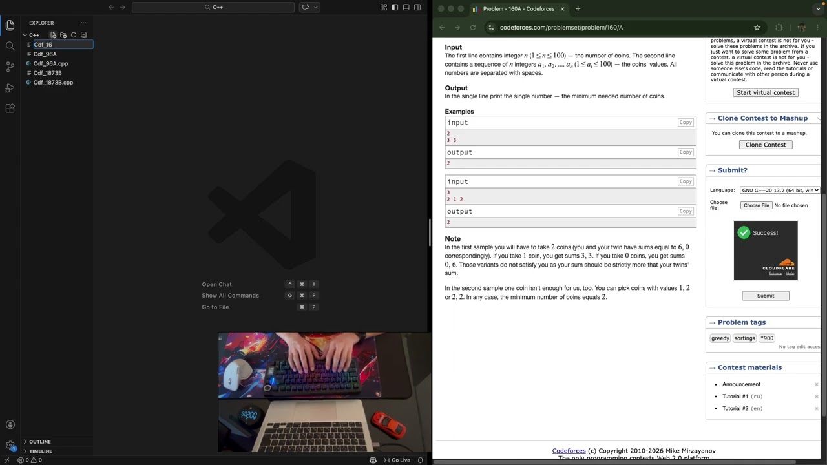
Task: Open the Source Control view
Action: click(10, 67)
